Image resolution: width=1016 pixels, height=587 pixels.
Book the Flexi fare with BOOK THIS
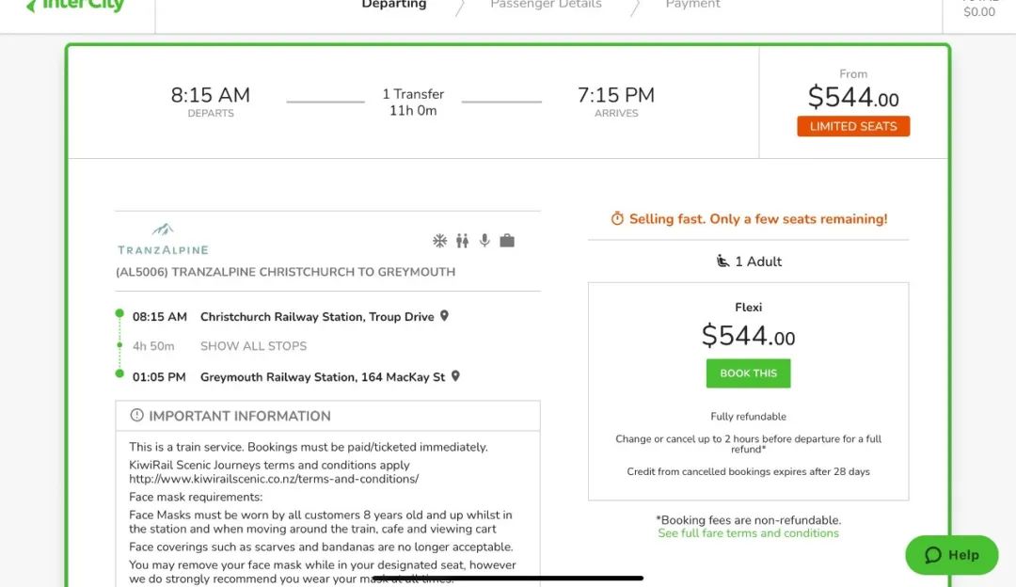click(749, 373)
